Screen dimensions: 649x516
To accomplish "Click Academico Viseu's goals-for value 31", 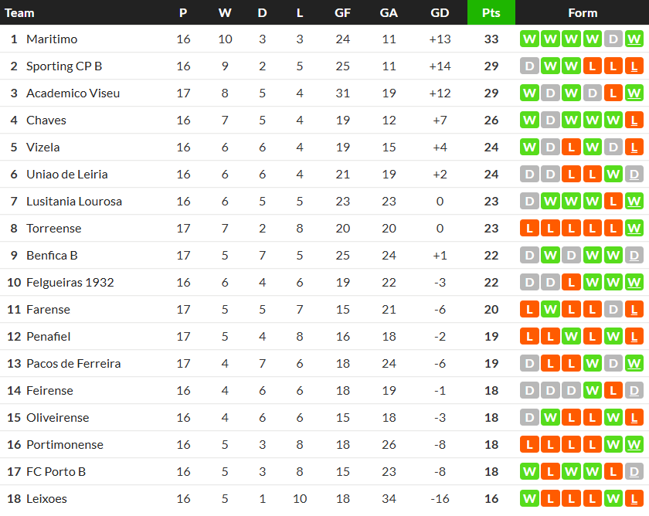I will pos(342,93).
